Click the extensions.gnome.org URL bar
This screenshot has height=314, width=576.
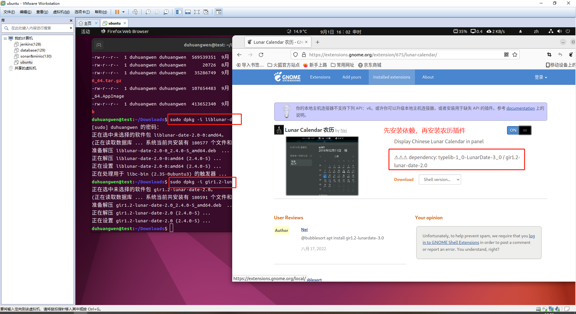pos(405,55)
